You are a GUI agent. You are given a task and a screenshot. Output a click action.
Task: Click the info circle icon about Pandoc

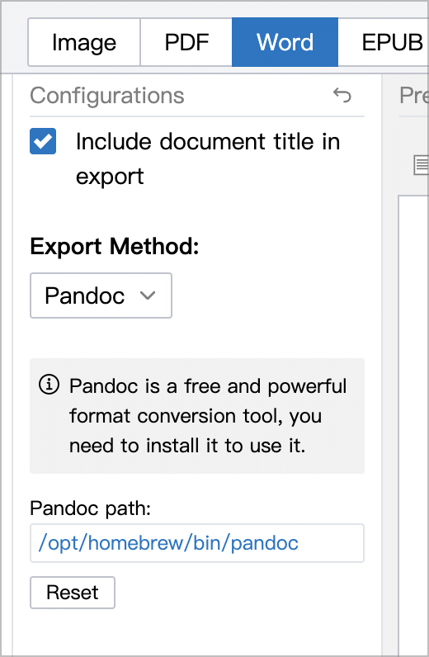tap(49, 385)
